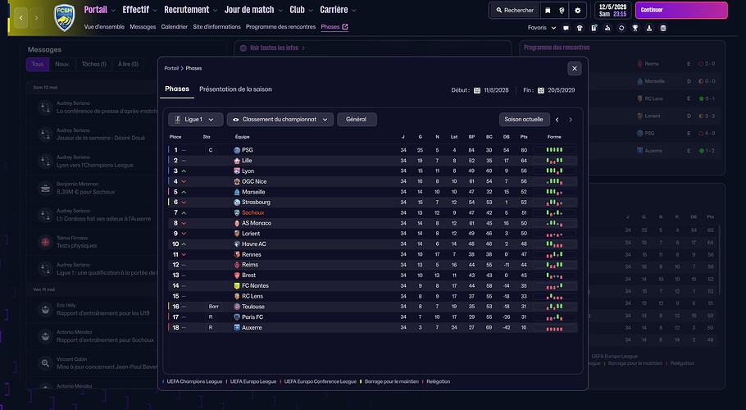The image size is (746, 410).
Task: Open the last favorites list icon
Action: coord(663,28)
